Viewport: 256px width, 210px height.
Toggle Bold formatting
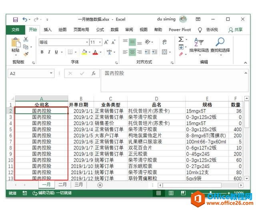click(42, 52)
